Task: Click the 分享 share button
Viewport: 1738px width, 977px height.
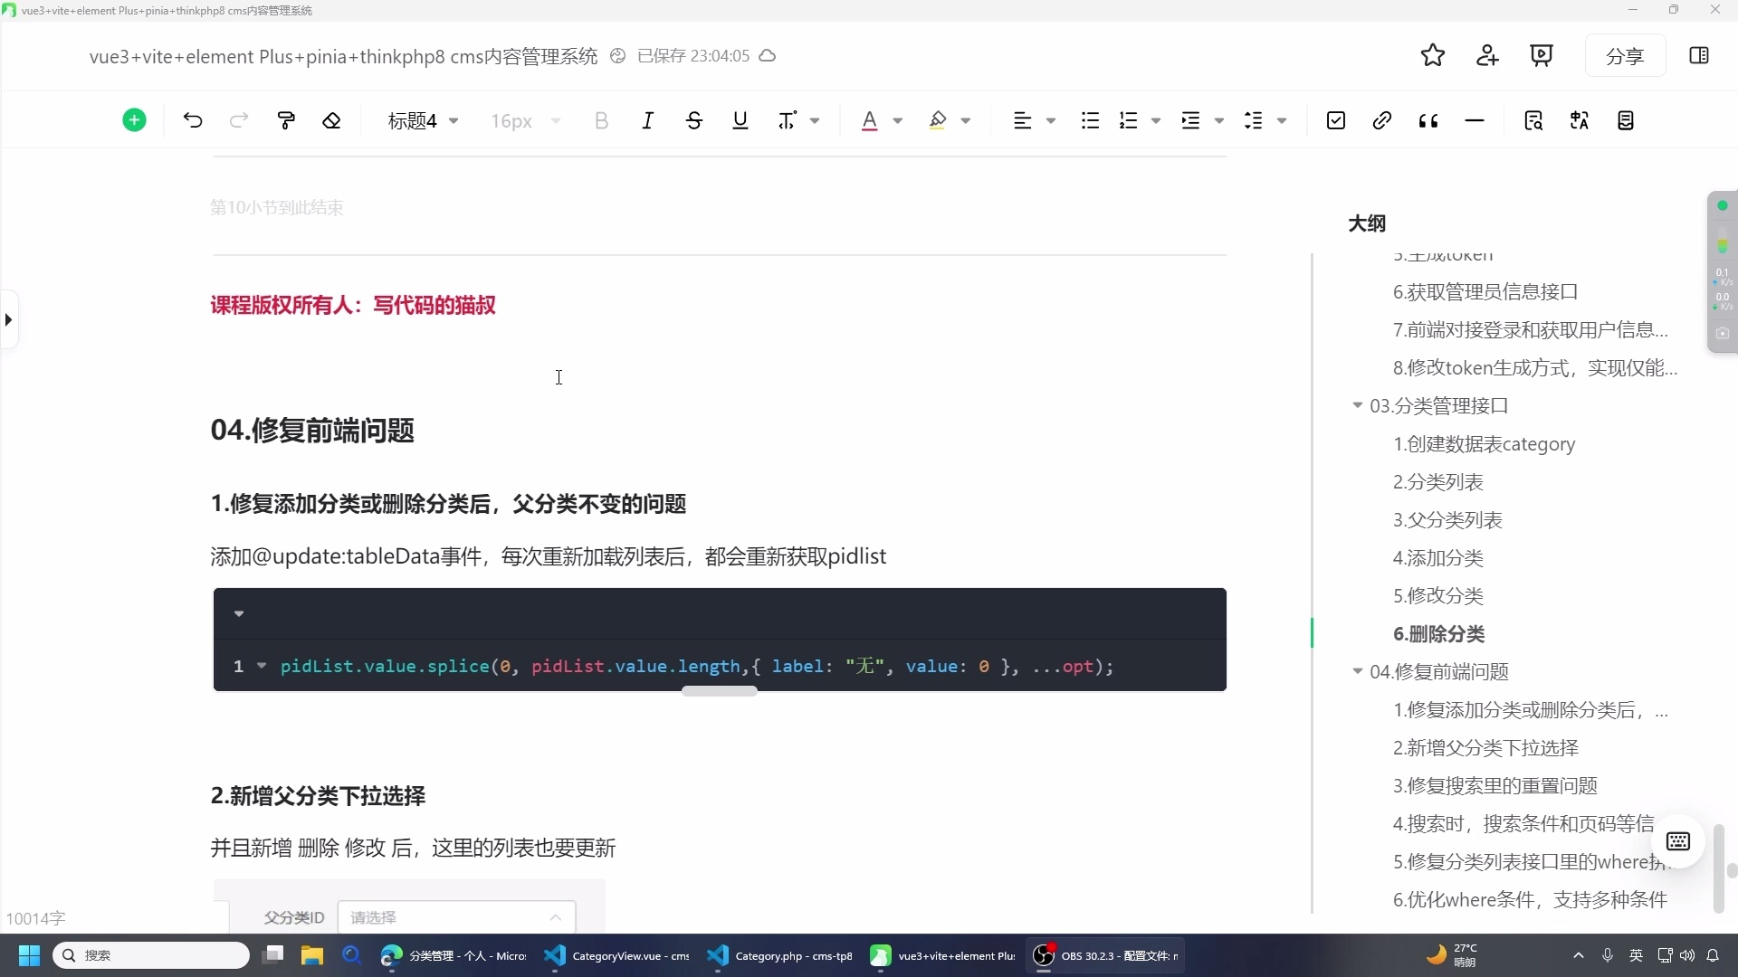Action: click(1625, 56)
